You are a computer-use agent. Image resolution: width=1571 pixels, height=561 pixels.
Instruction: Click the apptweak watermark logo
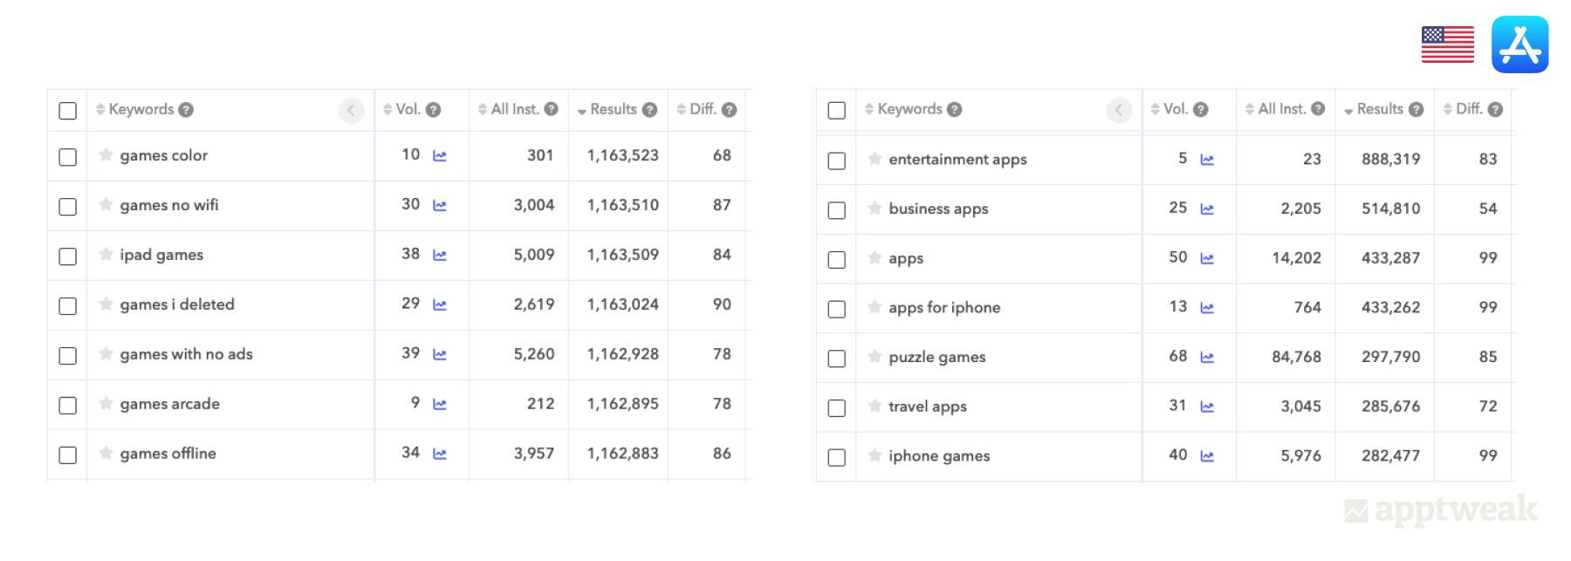click(1441, 510)
